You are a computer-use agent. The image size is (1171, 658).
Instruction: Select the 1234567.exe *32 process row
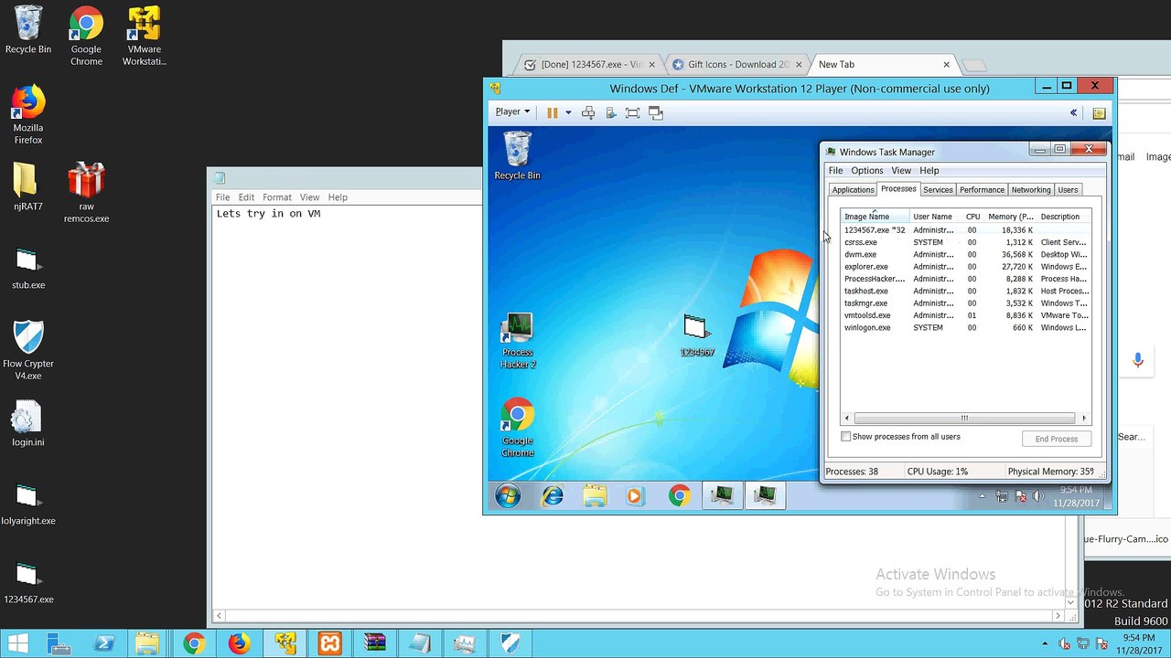click(x=966, y=230)
